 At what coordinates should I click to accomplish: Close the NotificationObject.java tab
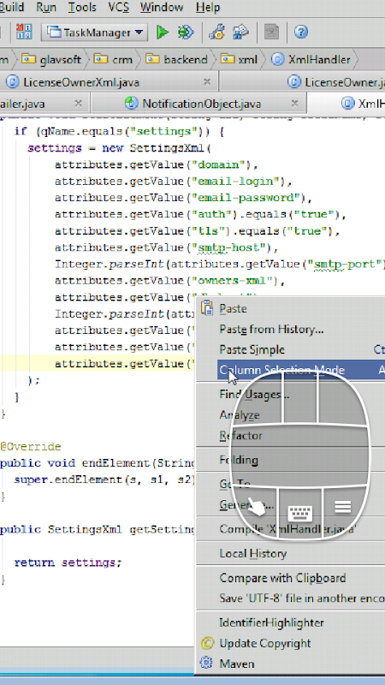(294, 103)
